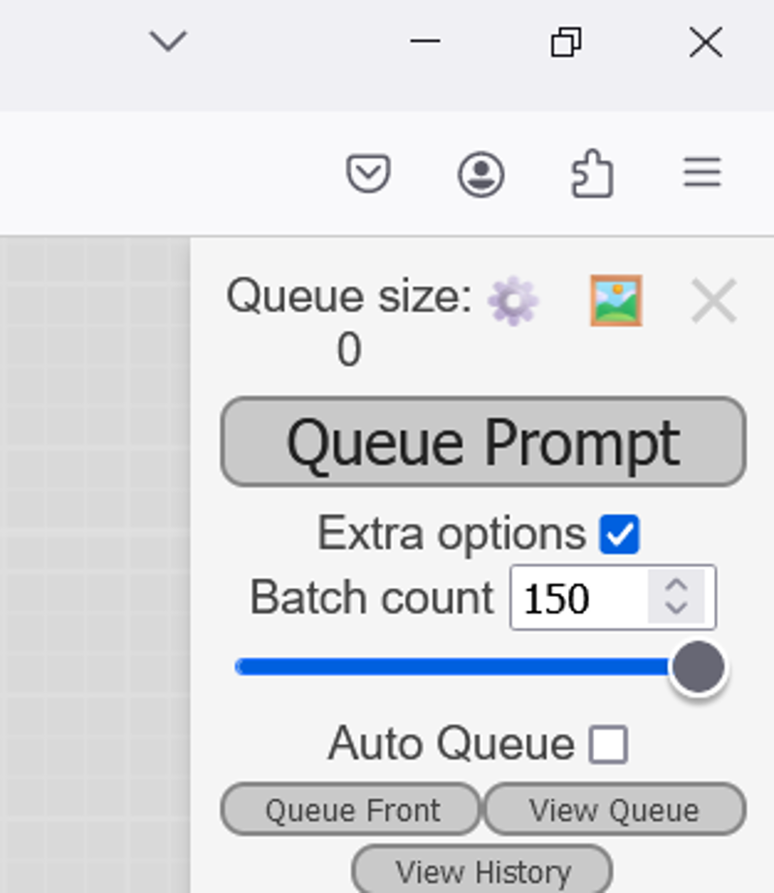774x893 pixels.
Task: Increase batch count with up arrow
Action: [x=676, y=586]
